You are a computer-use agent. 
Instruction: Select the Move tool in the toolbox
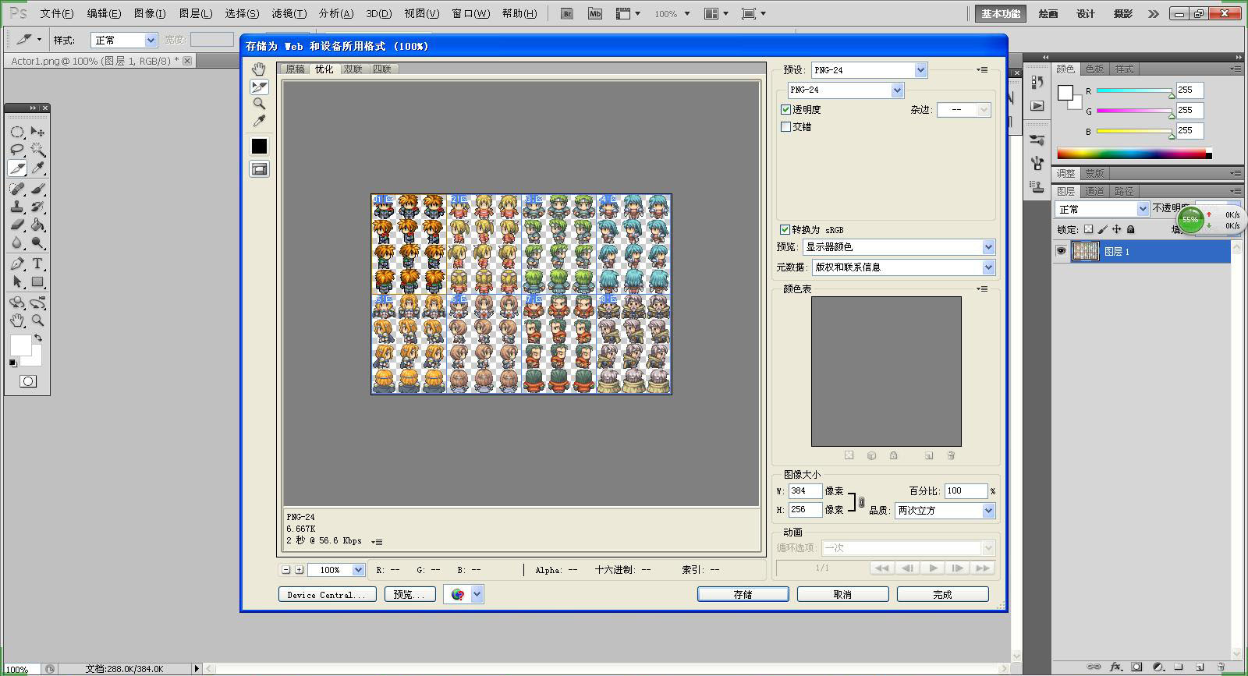click(x=37, y=132)
